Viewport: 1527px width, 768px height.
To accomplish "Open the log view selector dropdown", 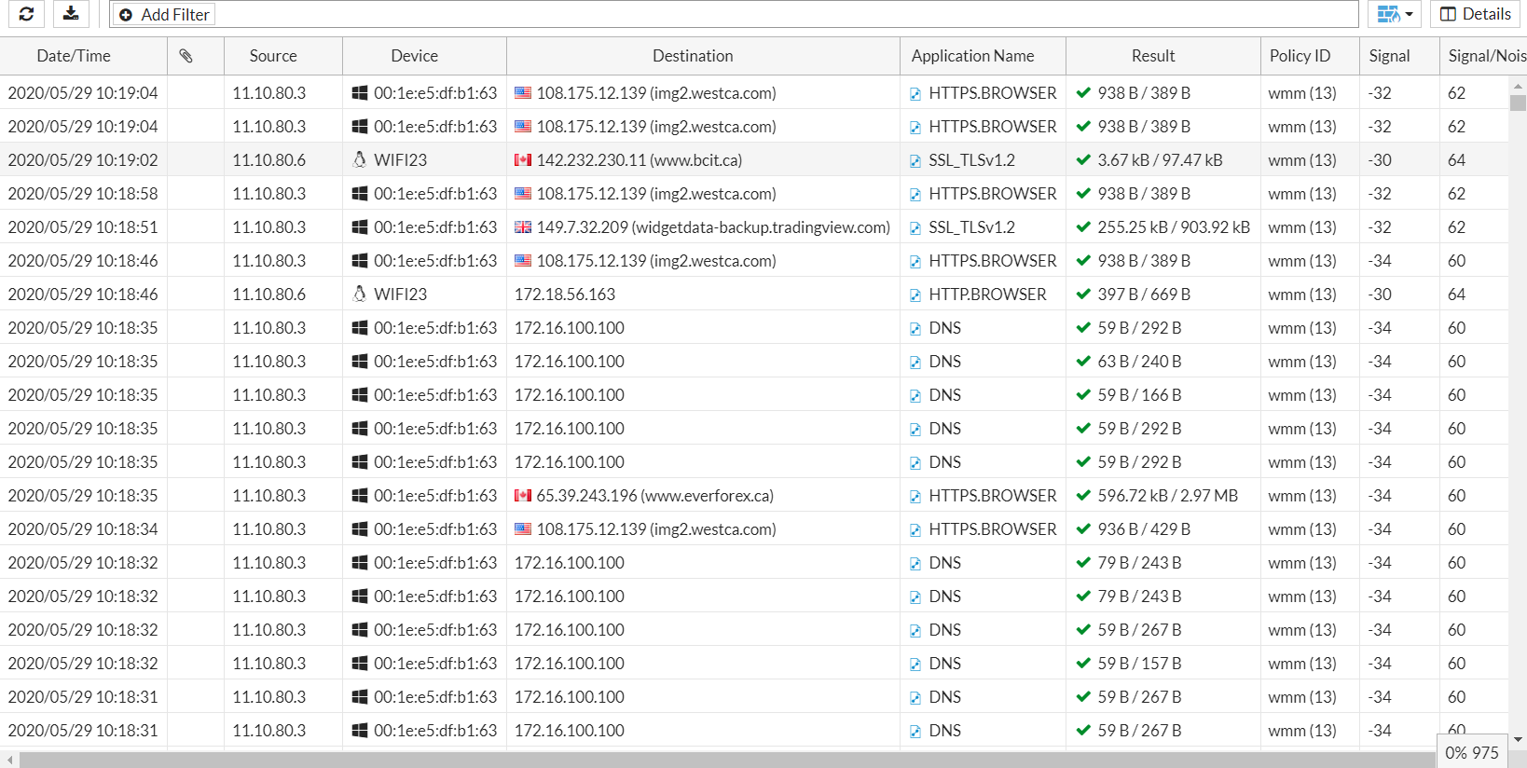I will (1396, 14).
